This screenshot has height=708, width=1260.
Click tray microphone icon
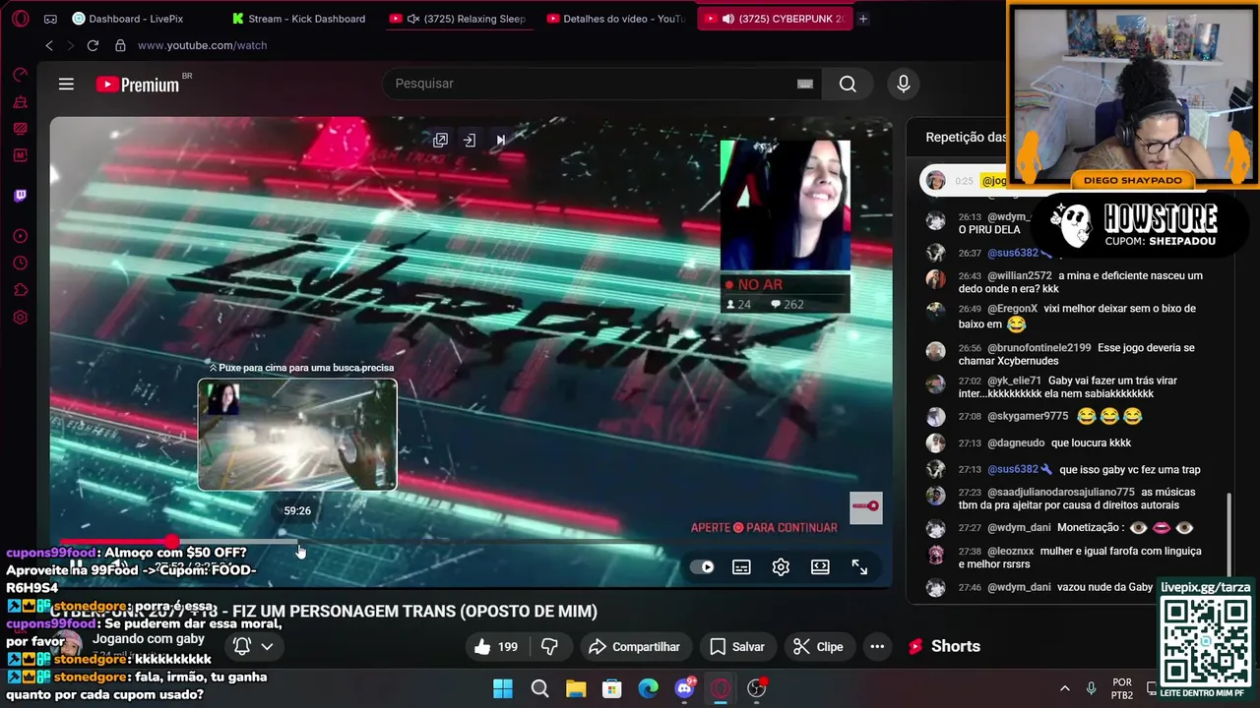coord(1091,688)
